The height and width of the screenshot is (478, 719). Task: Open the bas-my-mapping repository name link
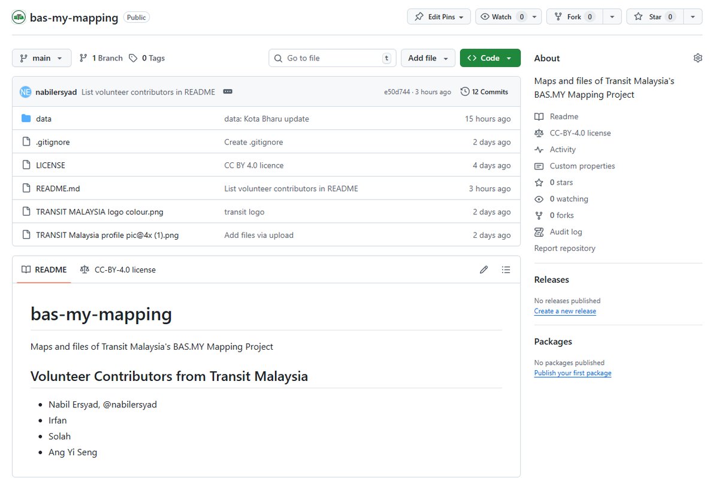coord(74,17)
